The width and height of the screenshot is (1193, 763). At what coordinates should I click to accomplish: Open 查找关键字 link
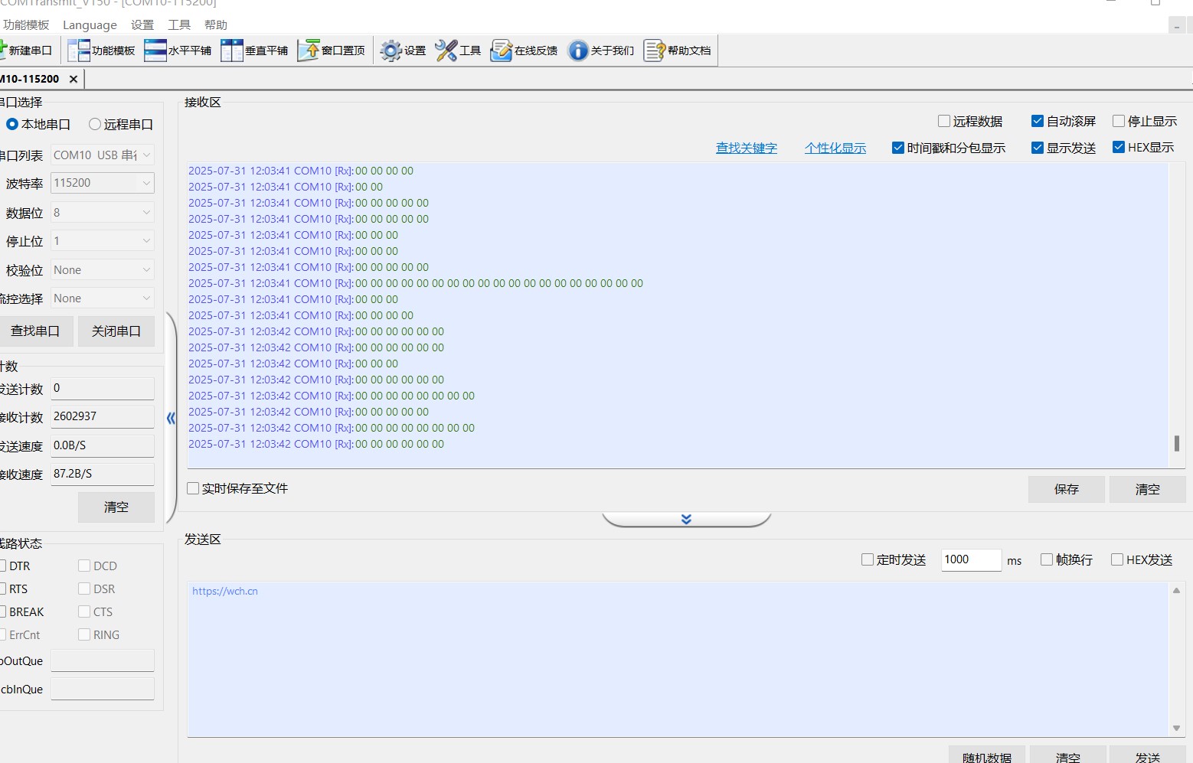coord(747,148)
